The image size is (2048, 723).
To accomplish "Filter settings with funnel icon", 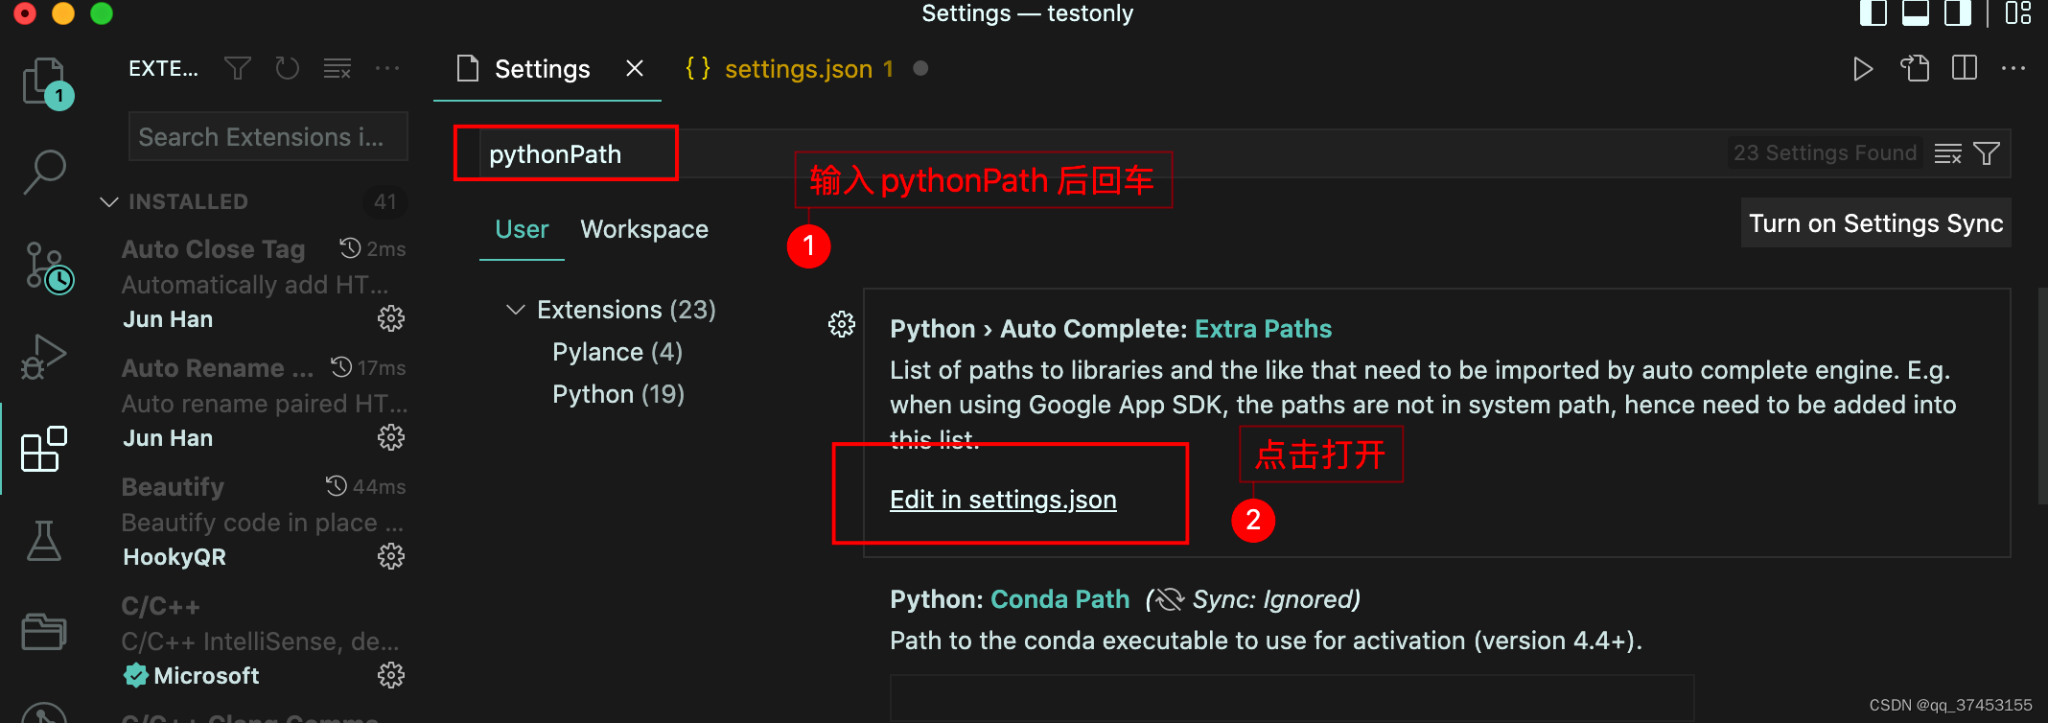I will [1987, 153].
